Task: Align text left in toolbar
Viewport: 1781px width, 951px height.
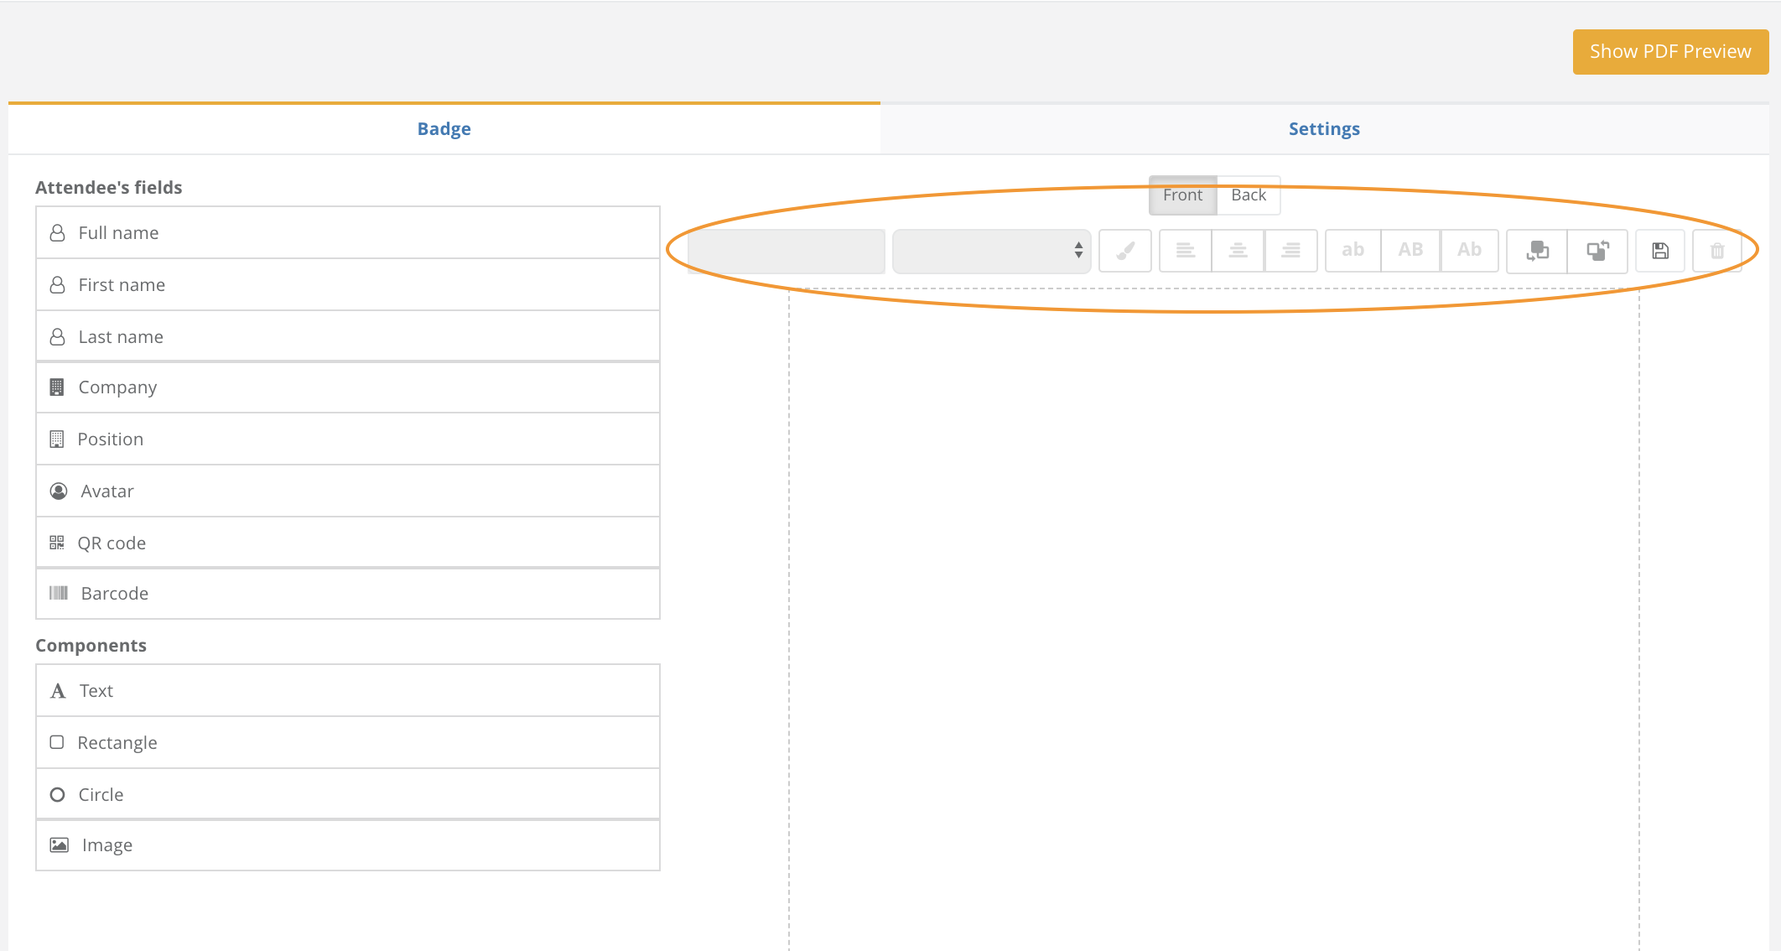Action: tap(1186, 251)
